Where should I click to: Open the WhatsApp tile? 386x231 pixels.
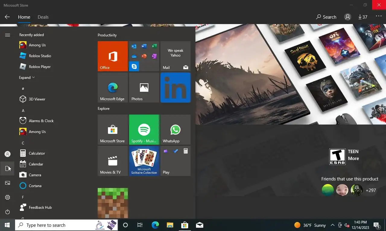pos(176,130)
